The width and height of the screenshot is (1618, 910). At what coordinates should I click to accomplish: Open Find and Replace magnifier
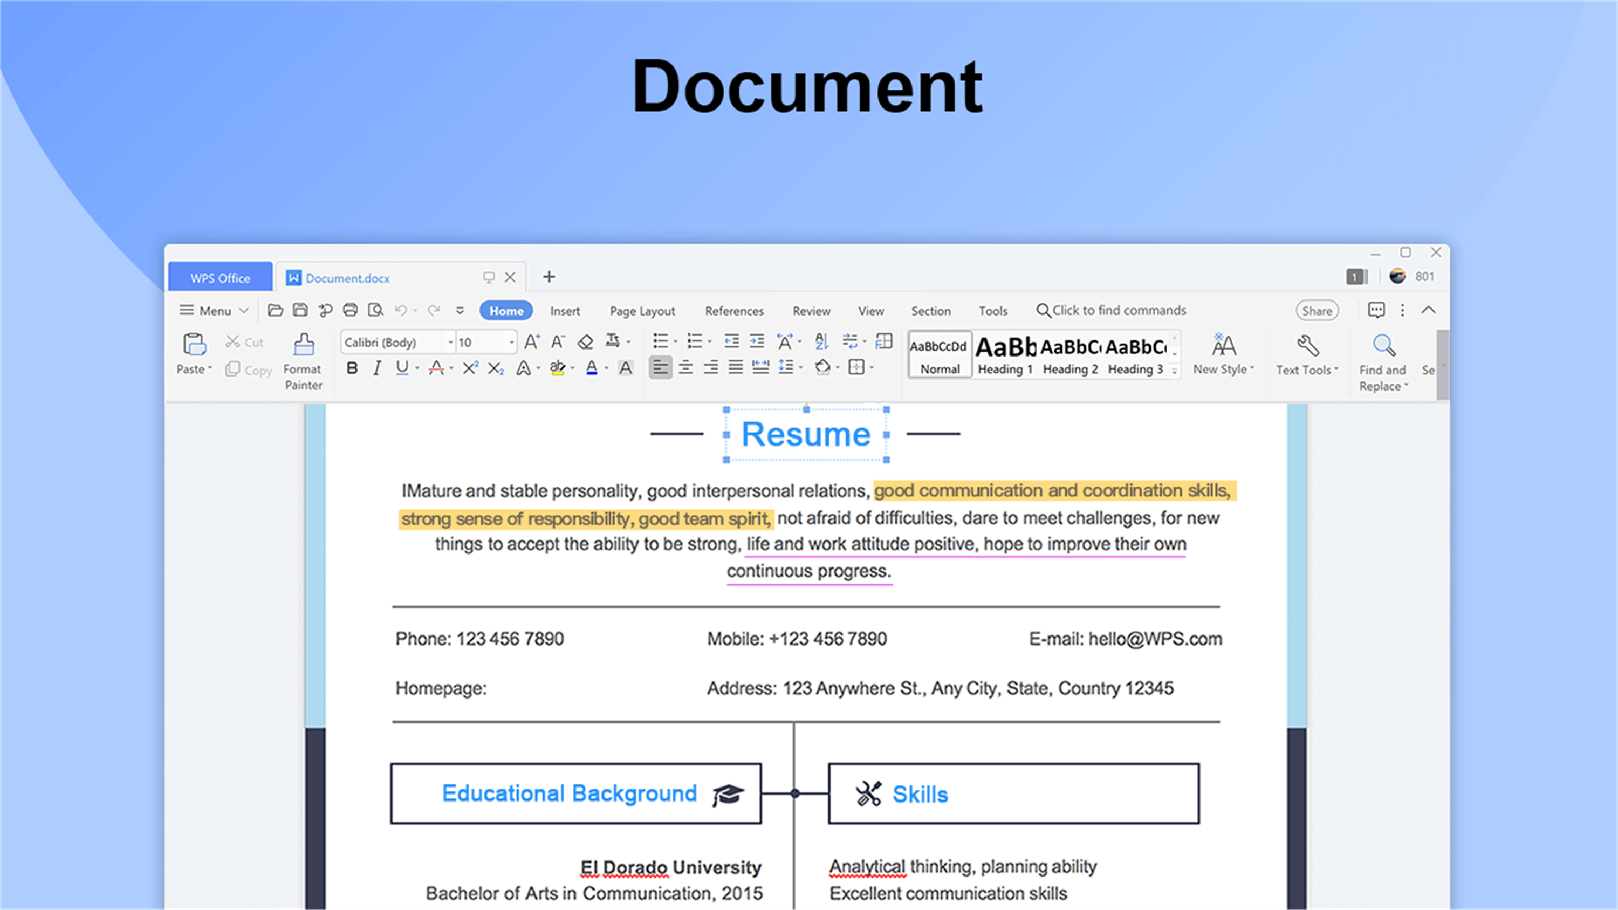1383,345
